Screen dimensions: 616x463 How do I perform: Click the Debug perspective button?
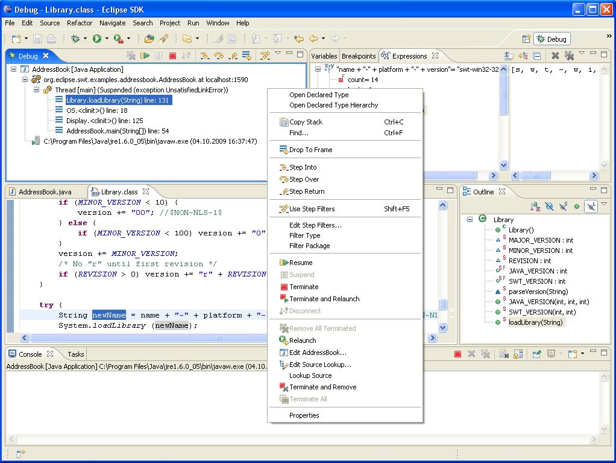(552, 39)
